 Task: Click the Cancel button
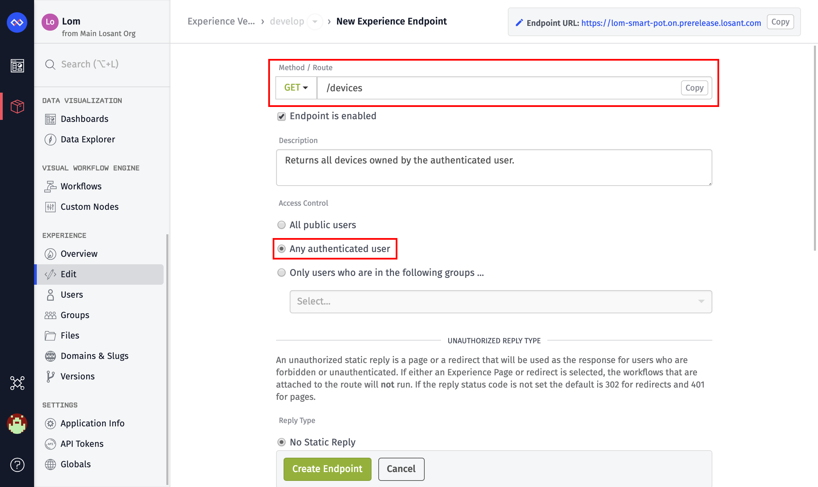click(401, 469)
